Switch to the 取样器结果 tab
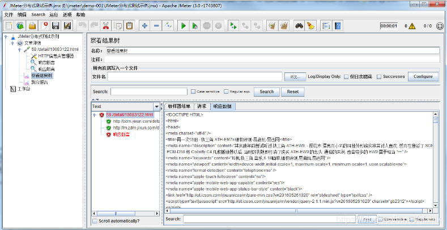This screenshot has width=447, height=230. pos(179,107)
